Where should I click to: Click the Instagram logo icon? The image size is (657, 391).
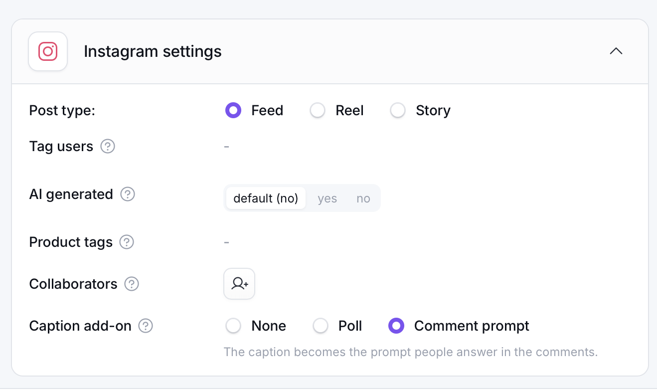[x=48, y=51]
